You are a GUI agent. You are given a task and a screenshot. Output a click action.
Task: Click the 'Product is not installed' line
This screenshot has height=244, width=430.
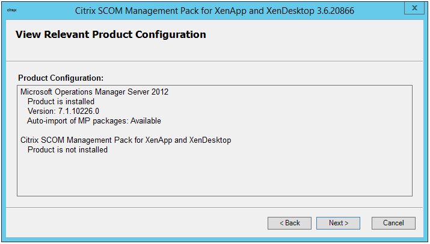click(x=67, y=150)
